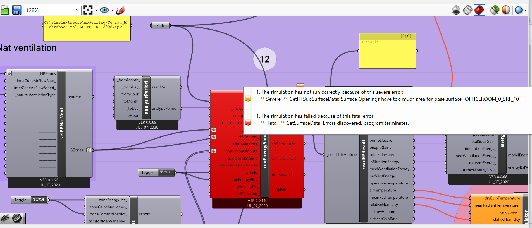
Task: Select the Sketch pencil tool
Action: (120, 10)
